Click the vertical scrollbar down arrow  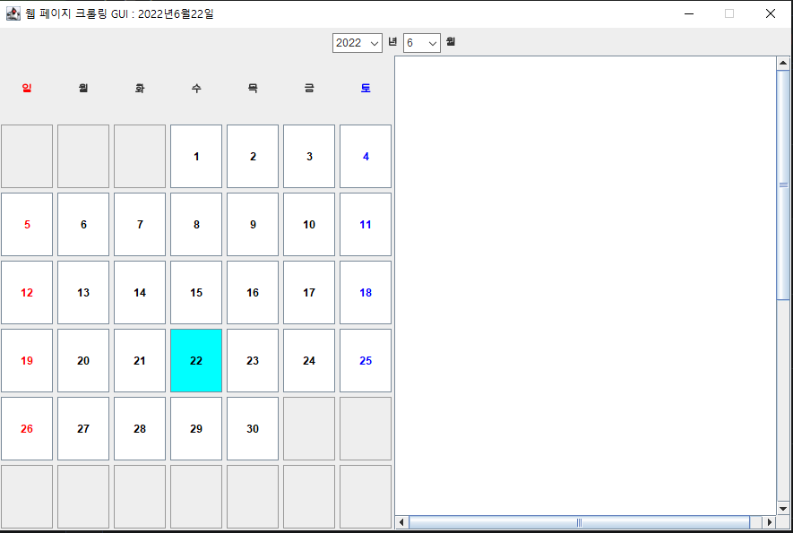pyautogui.click(x=783, y=509)
